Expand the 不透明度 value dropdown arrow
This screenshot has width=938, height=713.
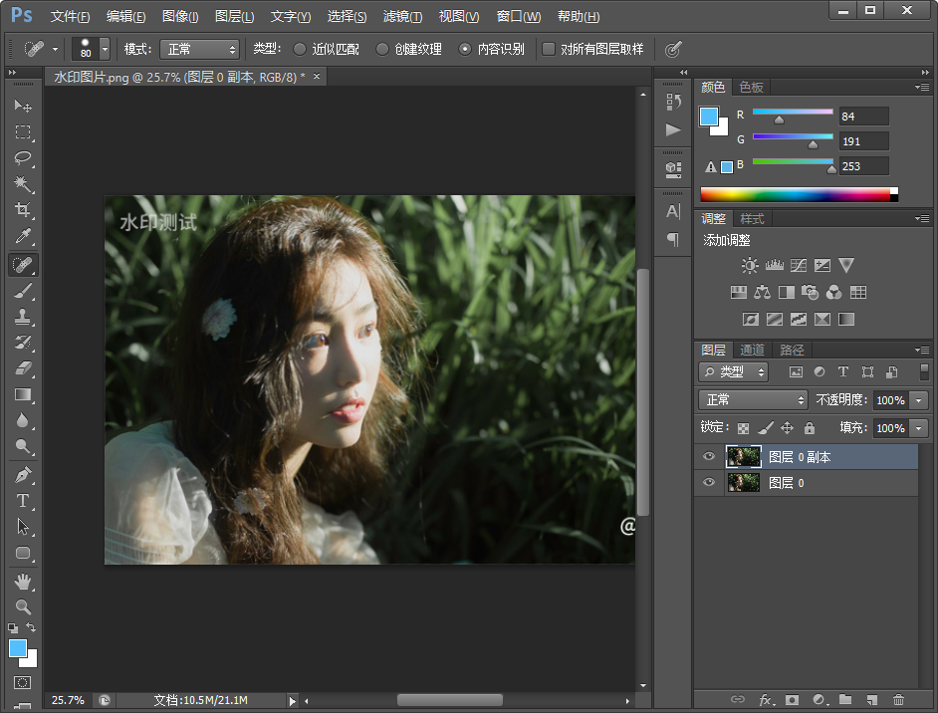(918, 399)
